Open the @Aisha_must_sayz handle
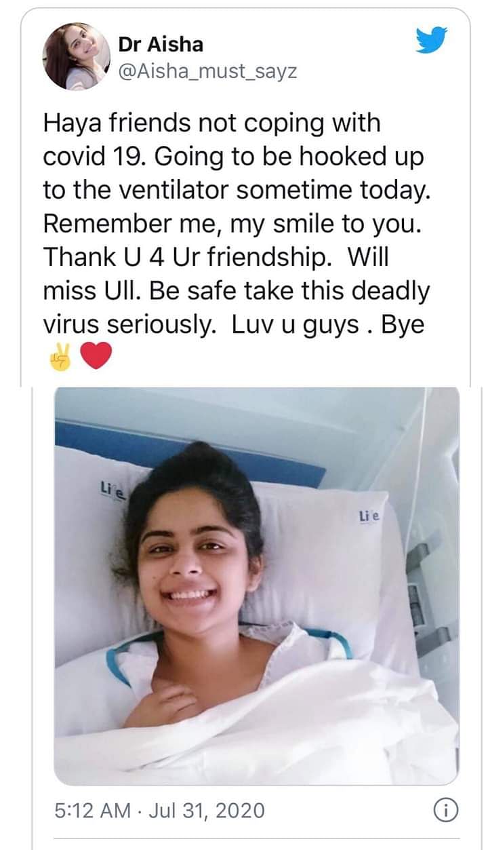This screenshot has width=488, height=850. pos(207,71)
